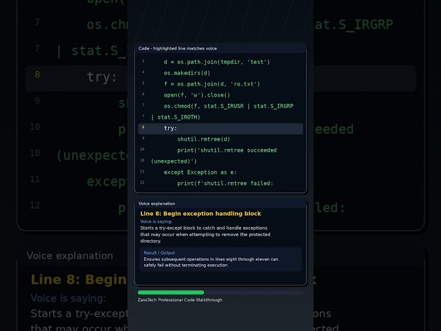This screenshot has width=441, height=331.
Task: Click the 'os.chmod(f, stat.S_IRUSR | stat.S_IRGRP' line
Action: click(x=228, y=106)
